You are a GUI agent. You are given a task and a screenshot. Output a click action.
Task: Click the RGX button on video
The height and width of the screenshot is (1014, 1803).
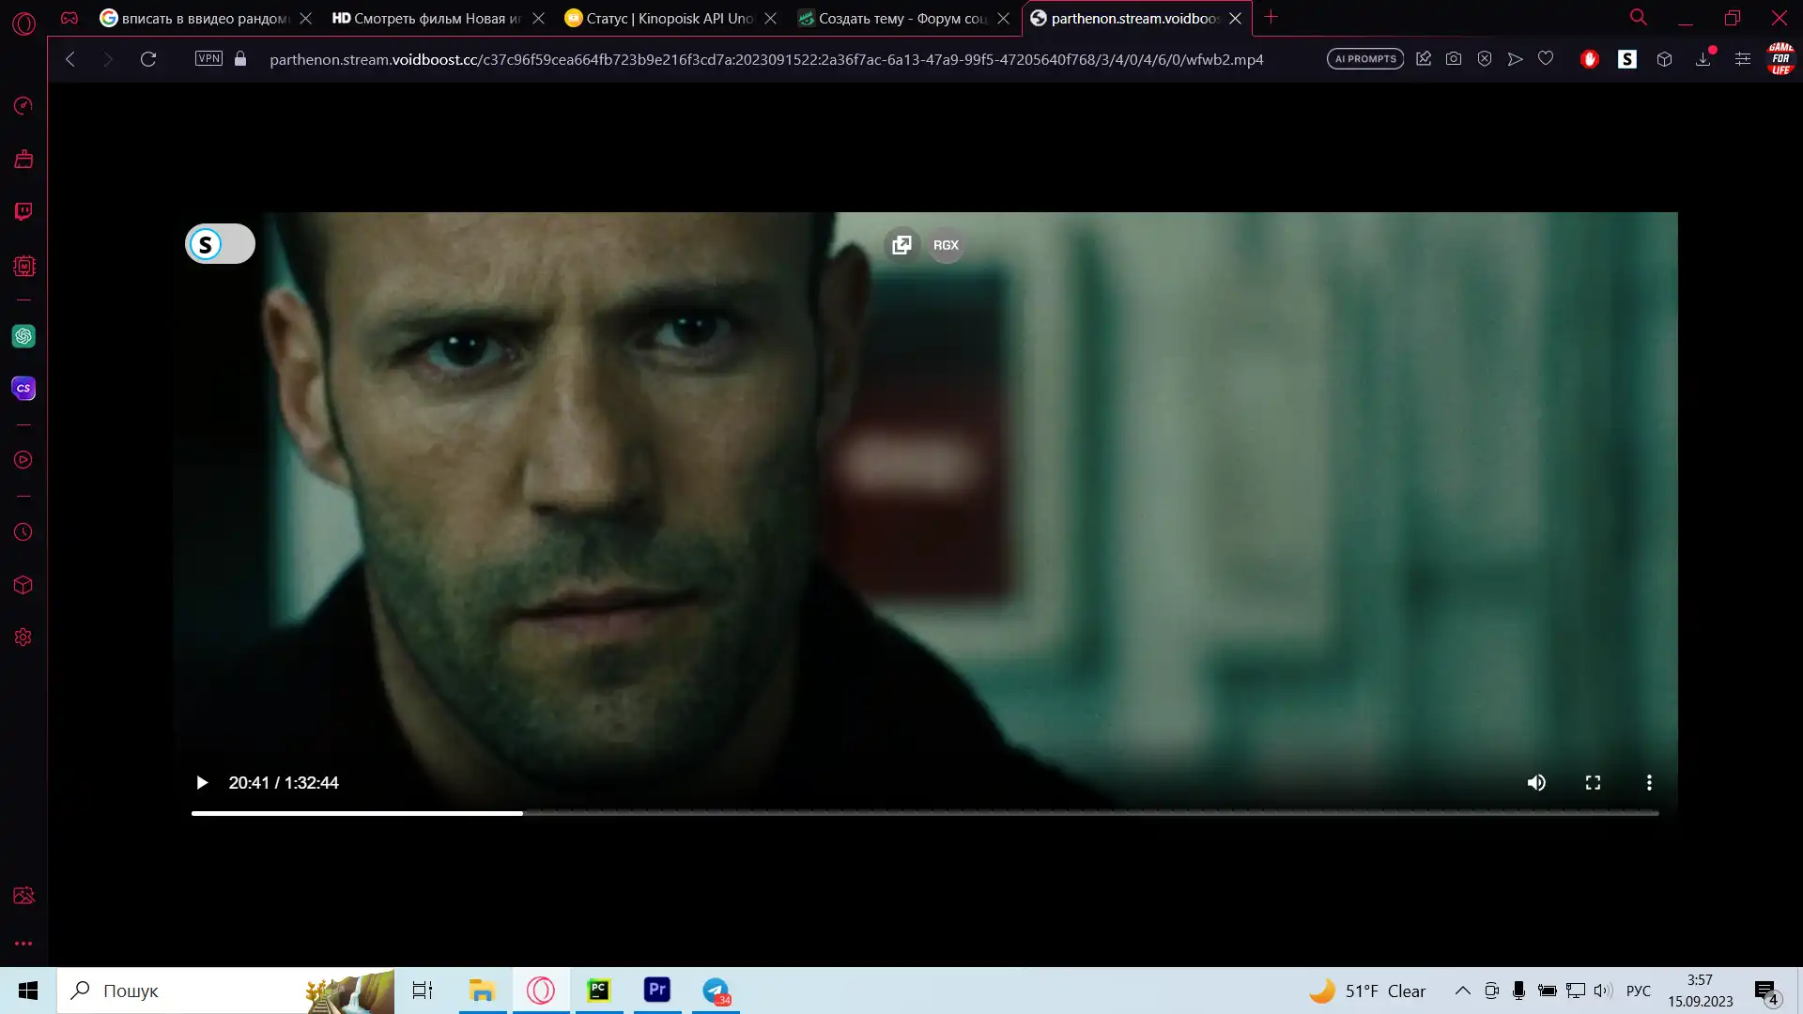tap(946, 245)
